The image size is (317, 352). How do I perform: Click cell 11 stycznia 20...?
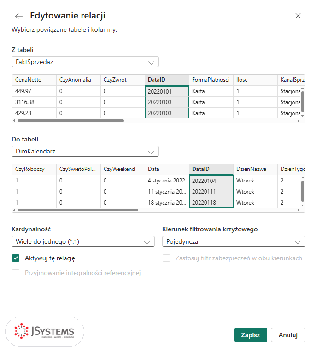pyautogui.click(x=167, y=192)
